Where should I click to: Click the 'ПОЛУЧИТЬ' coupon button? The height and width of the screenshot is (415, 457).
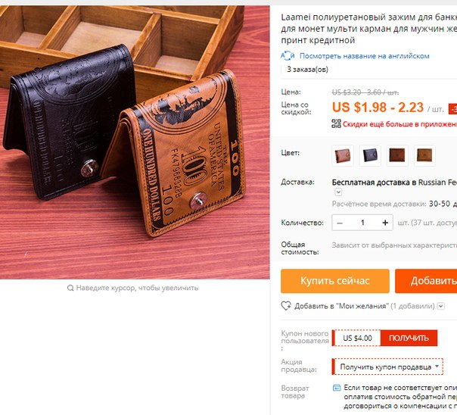pos(409,338)
